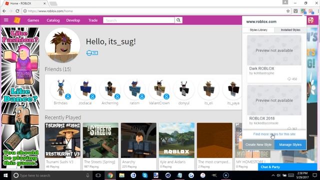Screen dimensions: 320x180
Task: Click the Manage Styles button
Action: pos(290,144)
